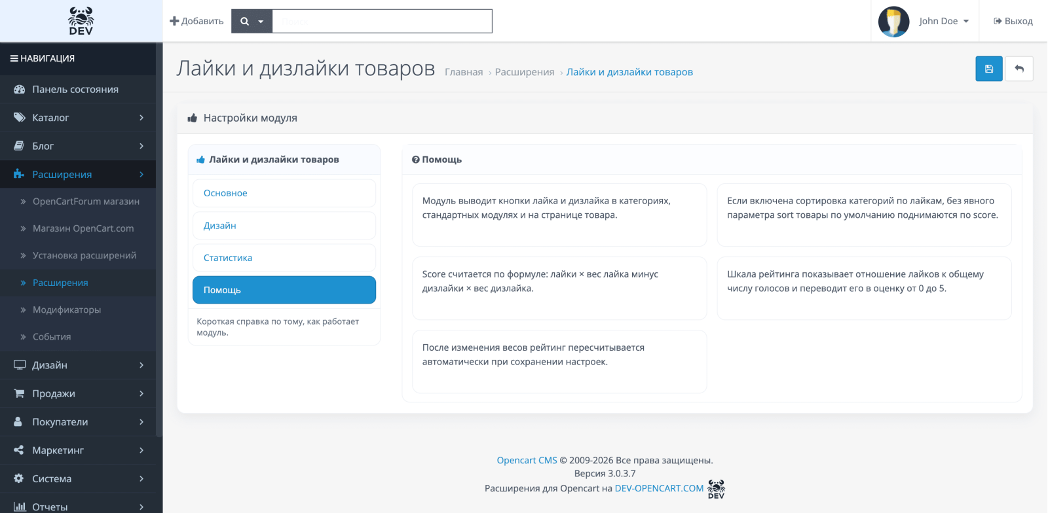Click the hamburger НАВИГАЦИЯ icon

pos(14,58)
